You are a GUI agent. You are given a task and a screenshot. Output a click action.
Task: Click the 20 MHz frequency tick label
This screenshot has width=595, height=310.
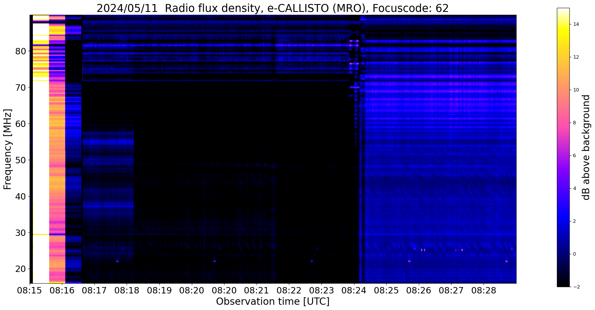coord(21,269)
